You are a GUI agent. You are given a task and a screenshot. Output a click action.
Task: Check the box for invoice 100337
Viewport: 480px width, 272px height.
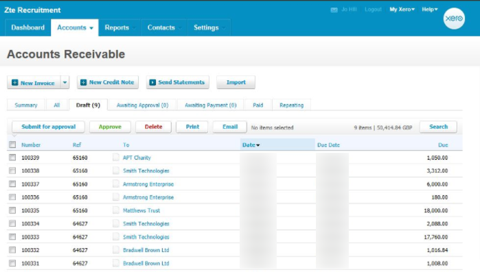(12, 184)
